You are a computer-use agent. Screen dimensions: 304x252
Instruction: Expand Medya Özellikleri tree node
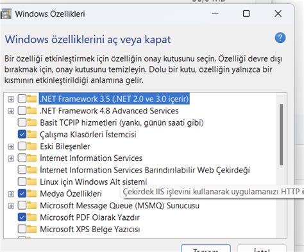pyautogui.click(x=11, y=194)
